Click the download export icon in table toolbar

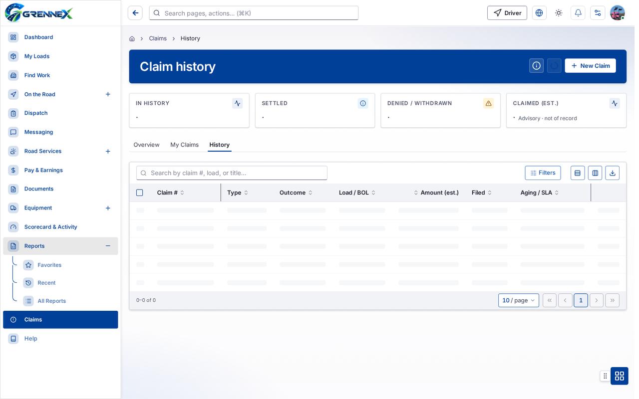613,173
